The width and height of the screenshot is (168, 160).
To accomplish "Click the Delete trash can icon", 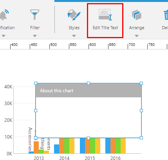I will tap(166, 15).
